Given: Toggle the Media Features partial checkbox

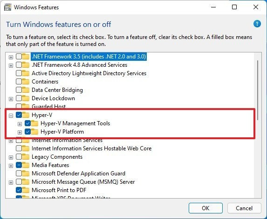Looking at the screenshot, I should pos(19,165).
